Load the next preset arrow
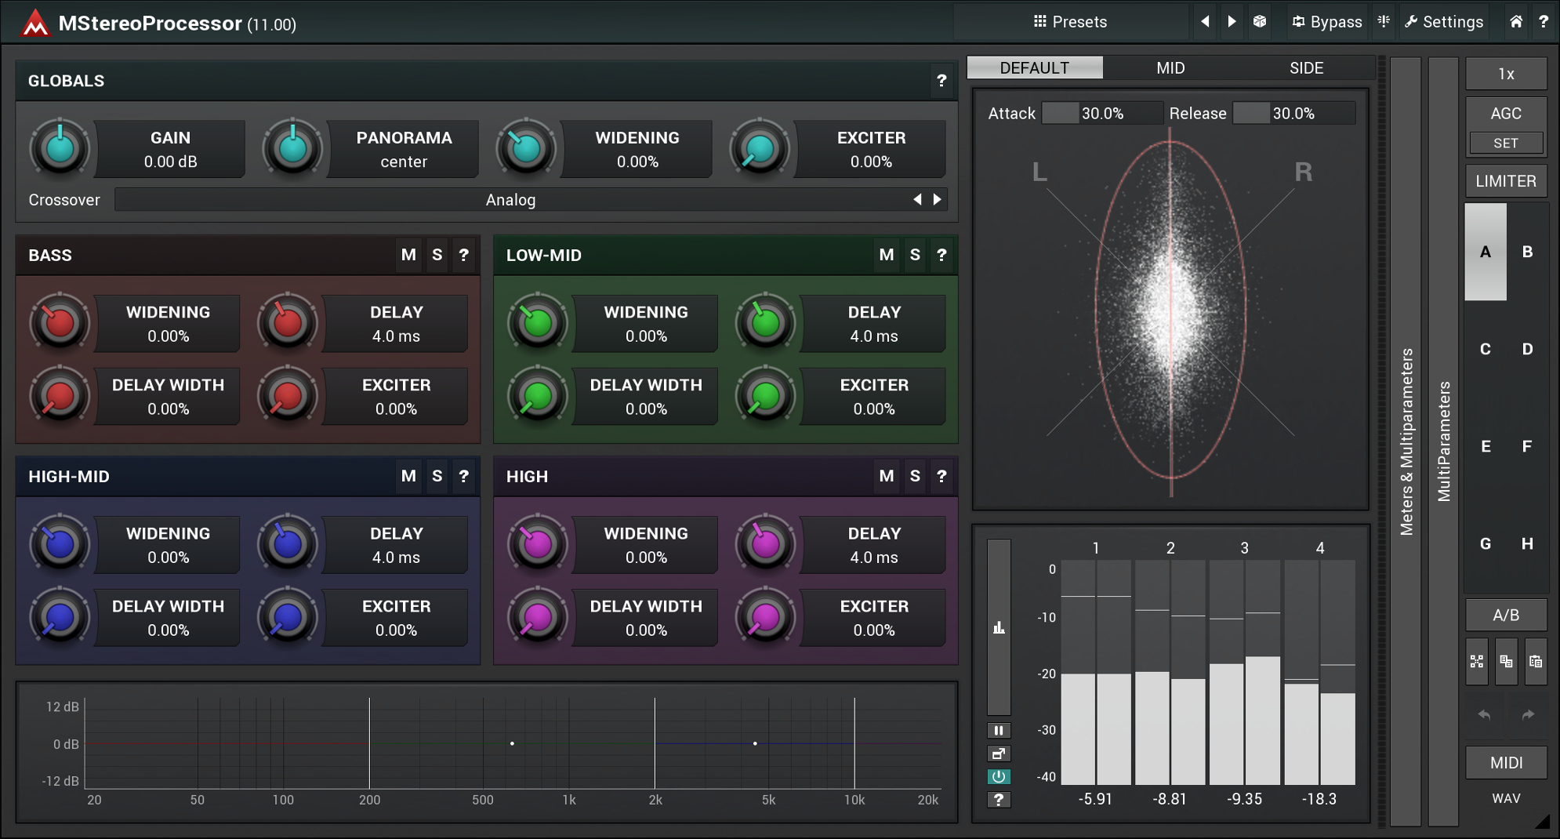This screenshot has height=839, width=1560. (1232, 22)
